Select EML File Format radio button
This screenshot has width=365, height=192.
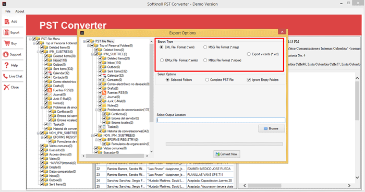[x=162, y=47]
